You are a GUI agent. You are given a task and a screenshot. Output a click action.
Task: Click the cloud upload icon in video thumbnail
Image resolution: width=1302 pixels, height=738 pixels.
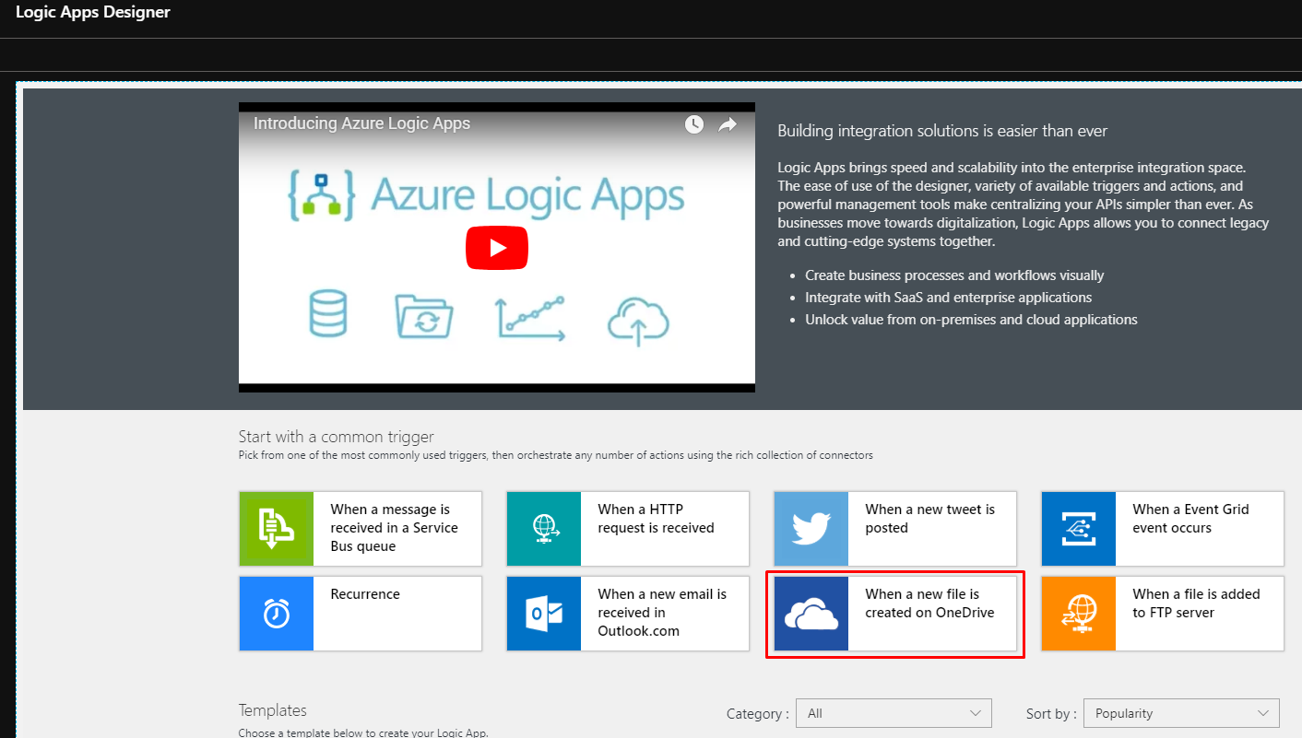[x=638, y=321]
